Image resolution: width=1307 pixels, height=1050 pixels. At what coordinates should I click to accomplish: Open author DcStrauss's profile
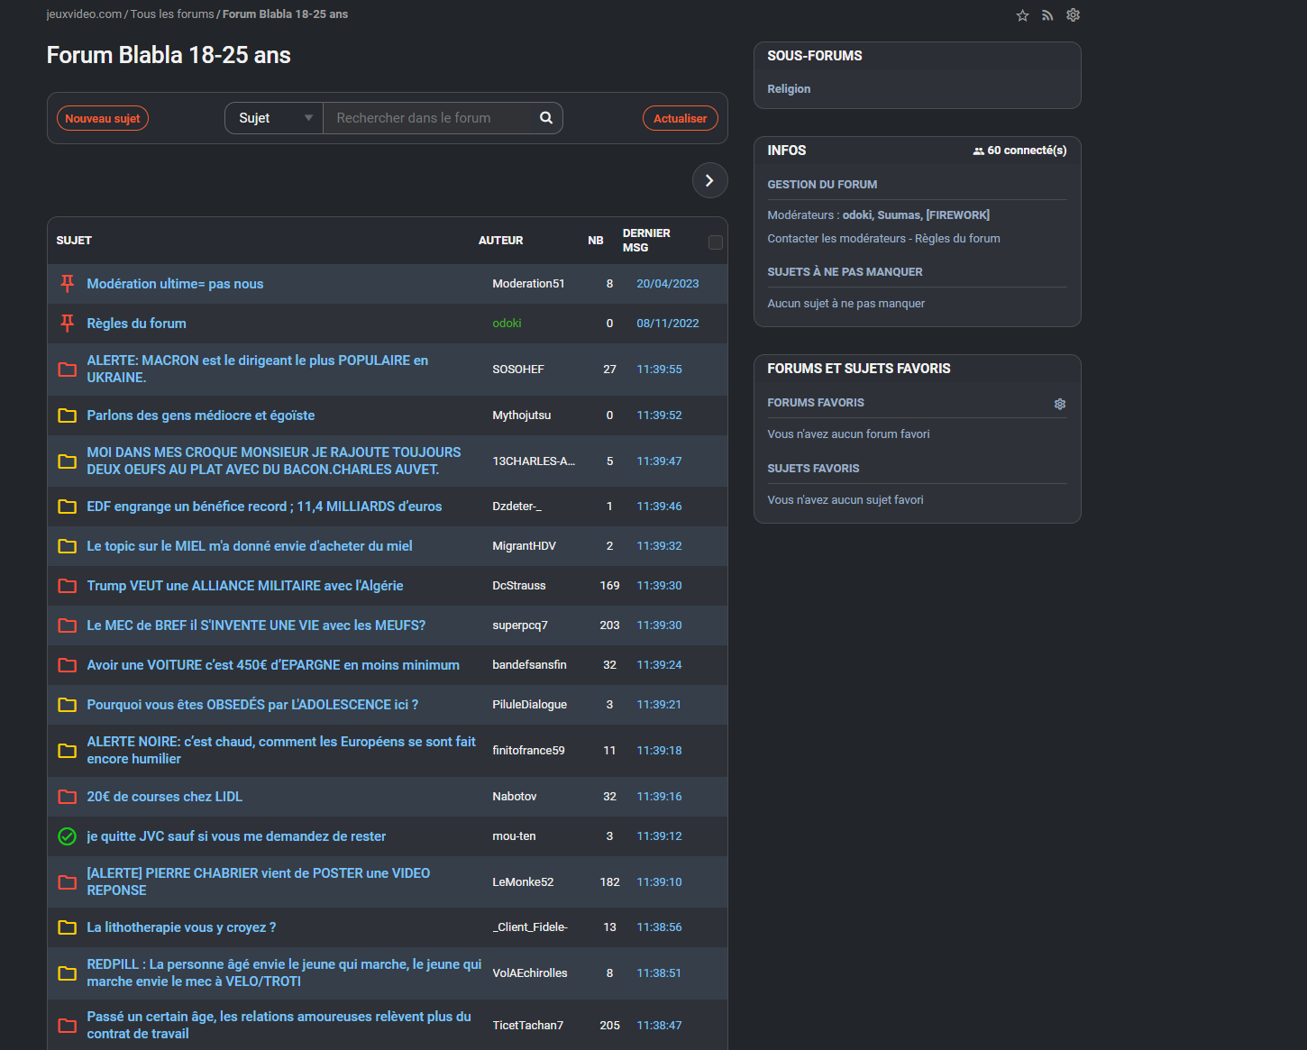coord(519,586)
